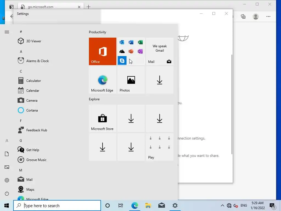The height and width of the screenshot is (211, 281).
Task: Open OneNote icon in Office folder tile
Action: click(140, 51)
